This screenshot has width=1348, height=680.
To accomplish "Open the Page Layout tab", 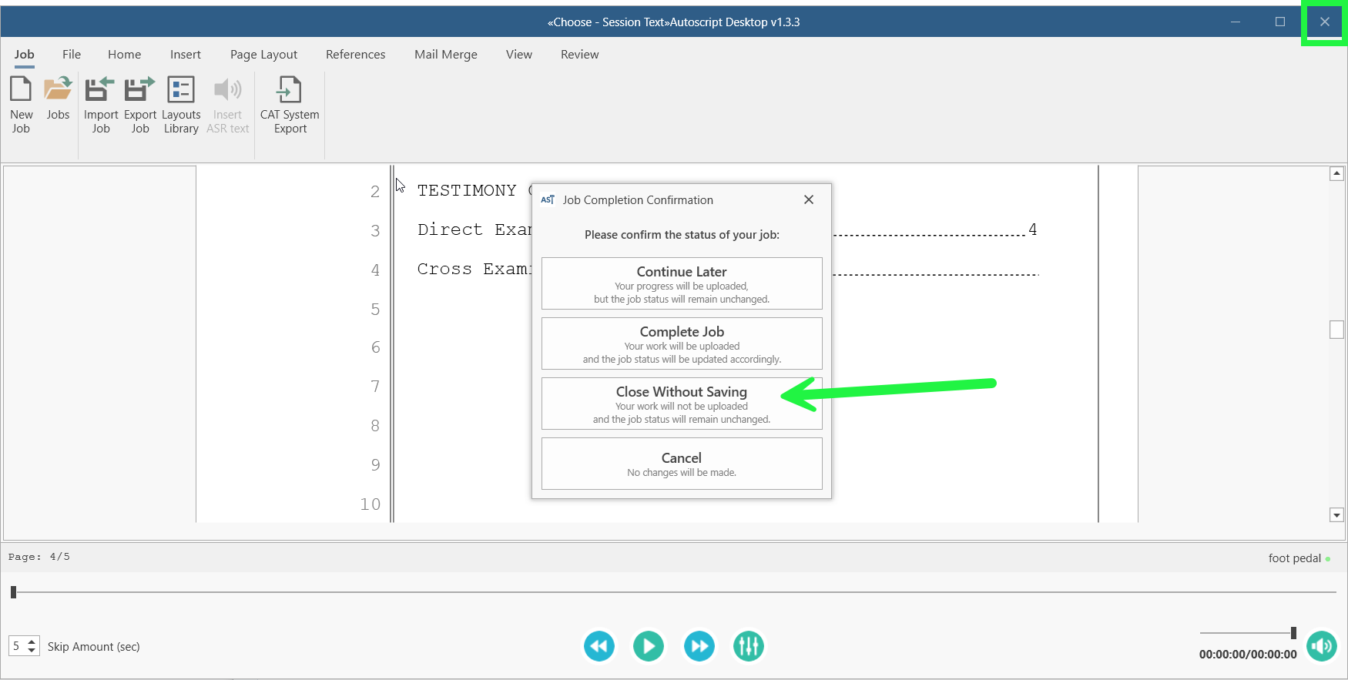I will (x=263, y=55).
